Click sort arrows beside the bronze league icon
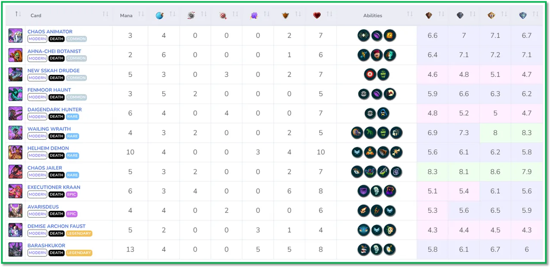 click(441, 15)
